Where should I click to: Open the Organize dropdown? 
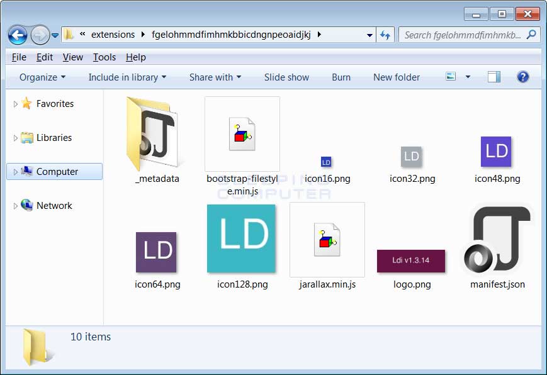coord(43,77)
